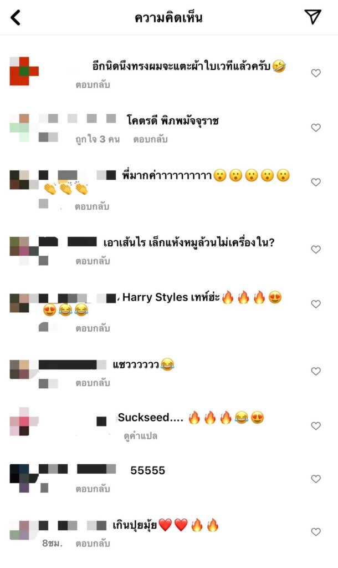Heart the 55555 comment

point(316,479)
